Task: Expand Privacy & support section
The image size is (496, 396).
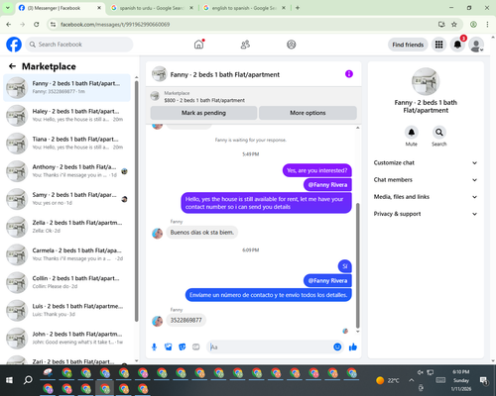Action: (426, 214)
